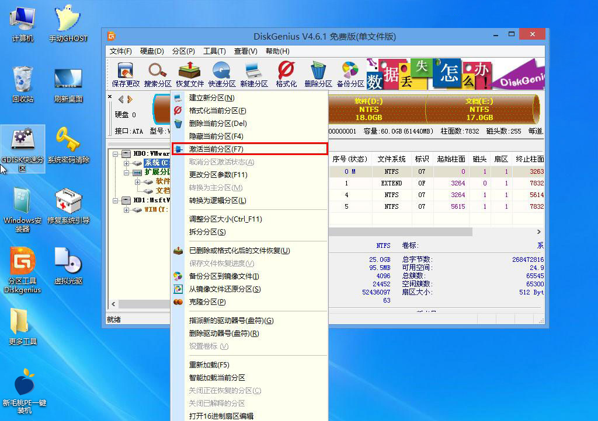Select the 新毛桃PE一键装机 desktop icon
The height and width of the screenshot is (421, 598).
coord(24,391)
